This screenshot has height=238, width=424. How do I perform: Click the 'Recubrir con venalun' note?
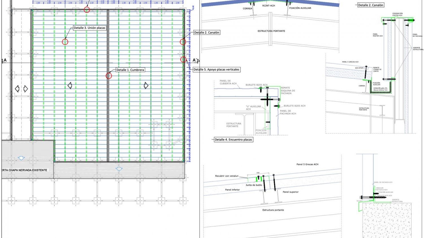(227, 176)
